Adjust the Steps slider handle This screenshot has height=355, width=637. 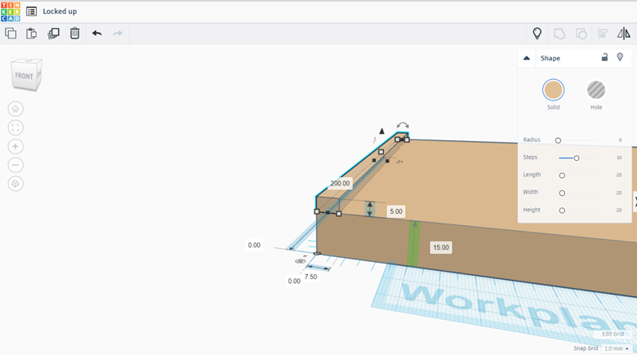(577, 158)
